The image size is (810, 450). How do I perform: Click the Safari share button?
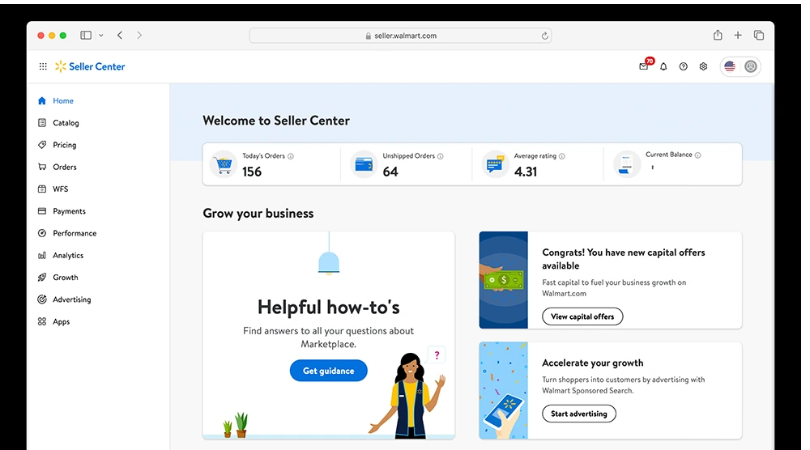coord(718,35)
